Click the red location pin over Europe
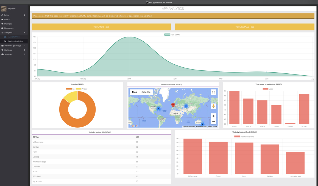 (x=173, y=105)
